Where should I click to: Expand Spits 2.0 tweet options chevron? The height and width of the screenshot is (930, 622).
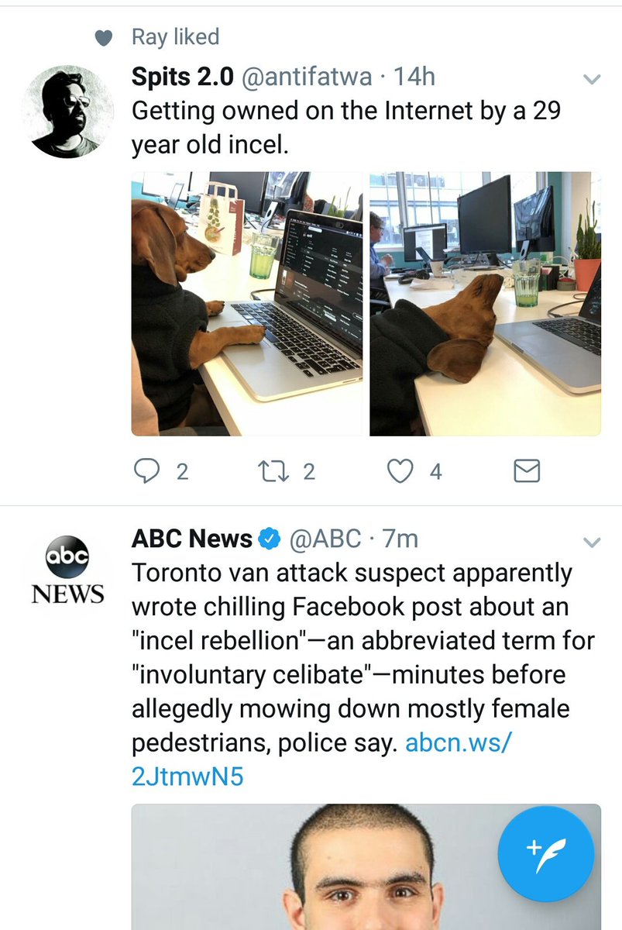pos(591,80)
